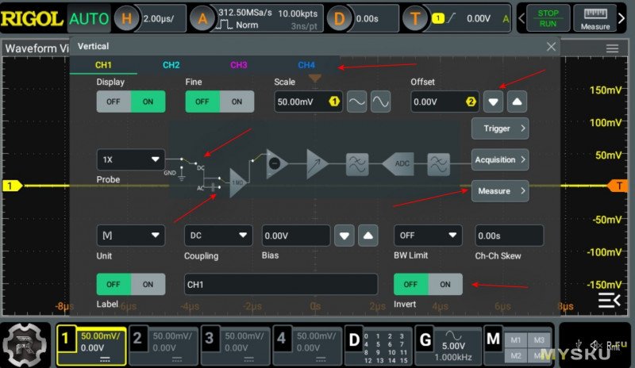The image size is (635, 368).
Task: Click the CH1 label text field
Action: [281, 284]
